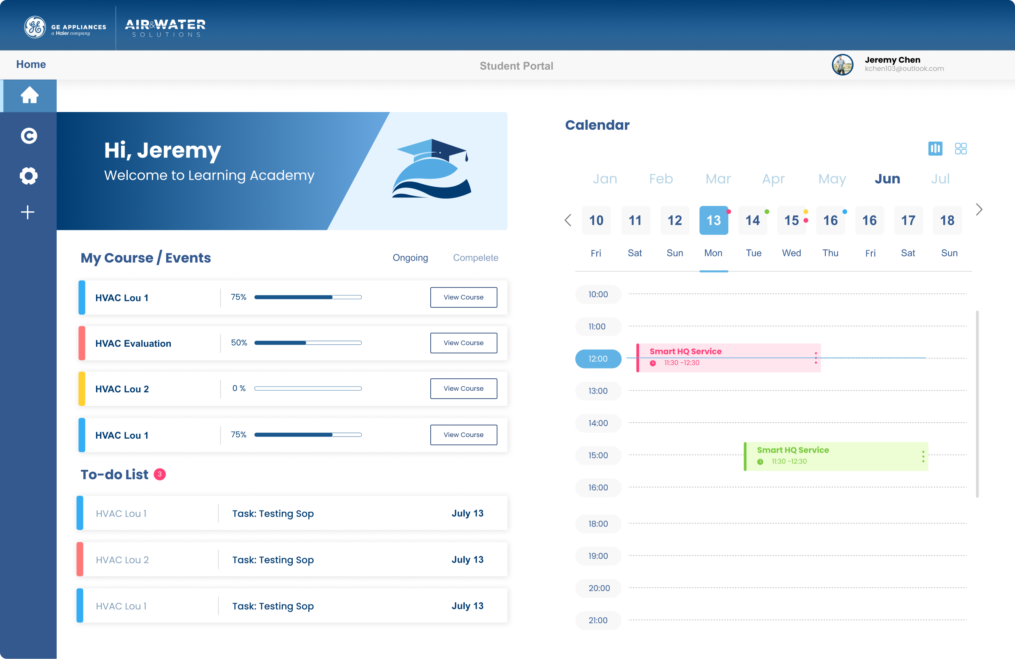Show Ongoing courses
The image size is (1015, 659).
click(410, 257)
